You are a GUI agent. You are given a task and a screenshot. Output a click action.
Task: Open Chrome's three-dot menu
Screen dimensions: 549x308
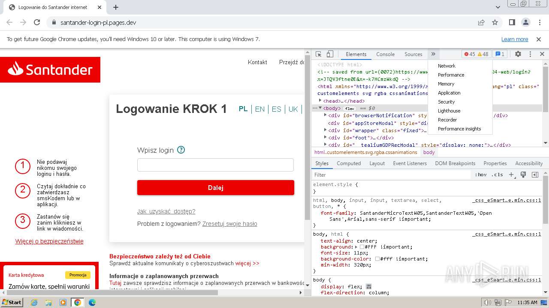tap(540, 22)
